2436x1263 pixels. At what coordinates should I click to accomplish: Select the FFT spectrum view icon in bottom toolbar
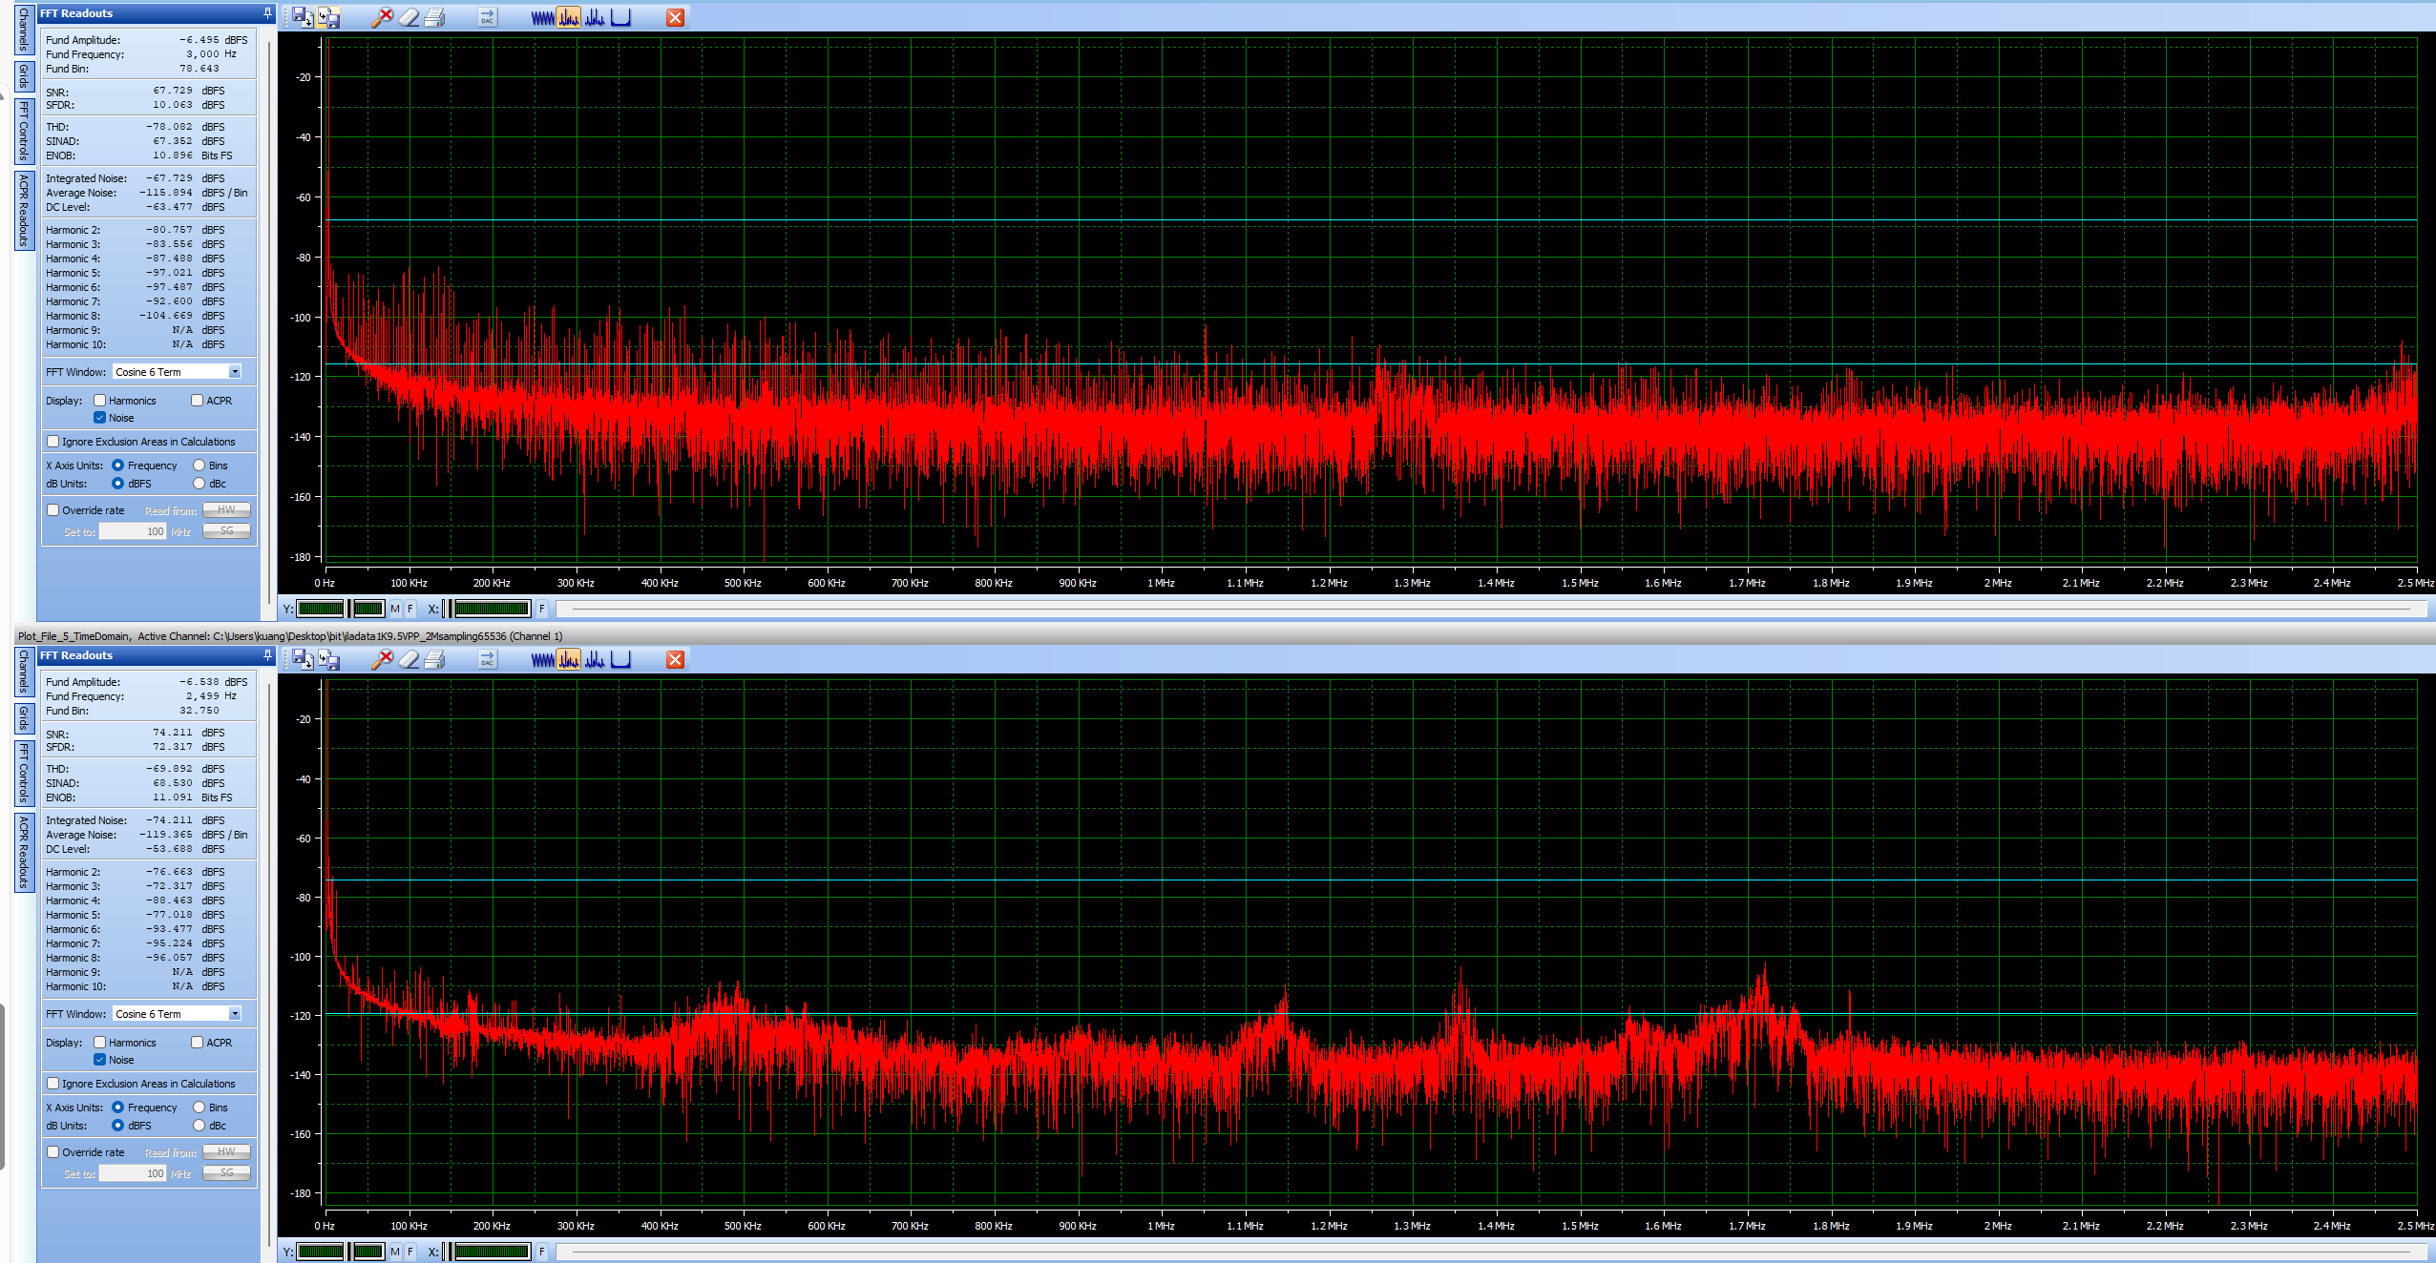click(568, 659)
